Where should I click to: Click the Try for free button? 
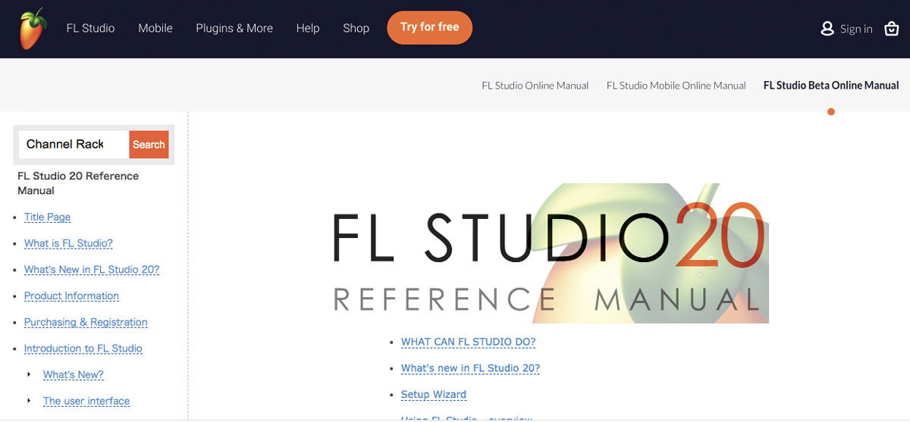point(429,27)
